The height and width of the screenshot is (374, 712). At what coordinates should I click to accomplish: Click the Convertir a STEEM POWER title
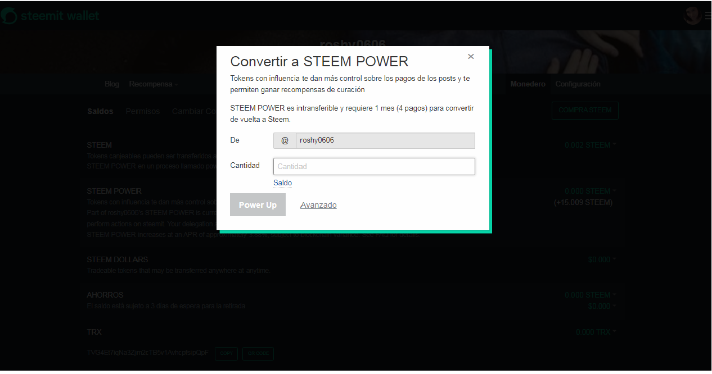[x=319, y=62]
